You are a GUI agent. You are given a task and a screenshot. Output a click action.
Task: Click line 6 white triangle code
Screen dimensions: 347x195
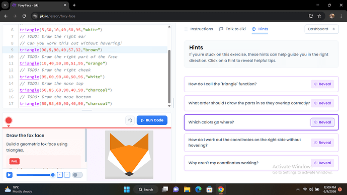(x=61, y=30)
